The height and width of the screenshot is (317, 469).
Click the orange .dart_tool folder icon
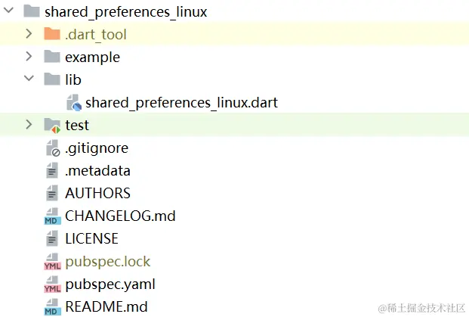point(52,34)
